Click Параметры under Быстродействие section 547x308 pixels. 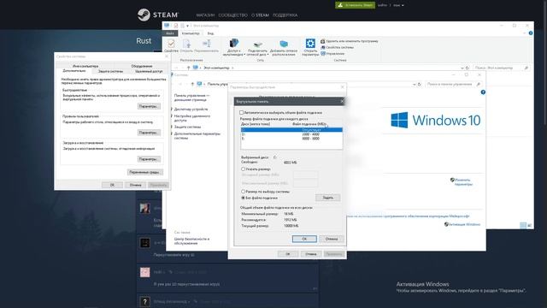[149, 106]
